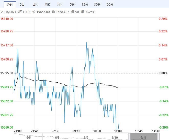Select the 6/9 date segment
This screenshot has width=169, height=140.
pos(86,137)
